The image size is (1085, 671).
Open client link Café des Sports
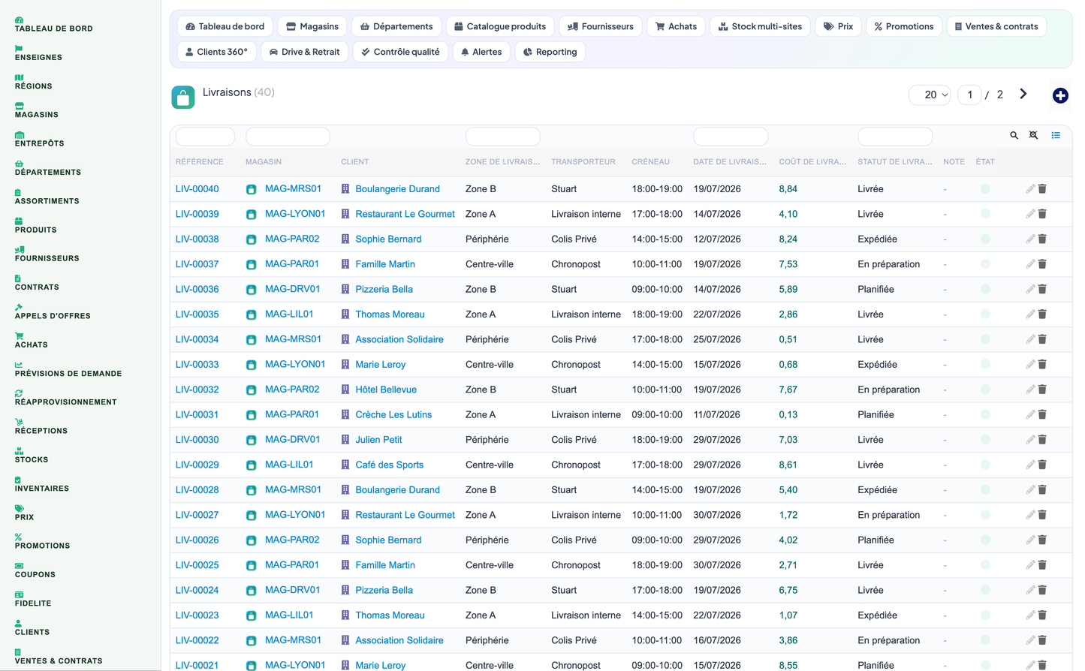pos(390,465)
